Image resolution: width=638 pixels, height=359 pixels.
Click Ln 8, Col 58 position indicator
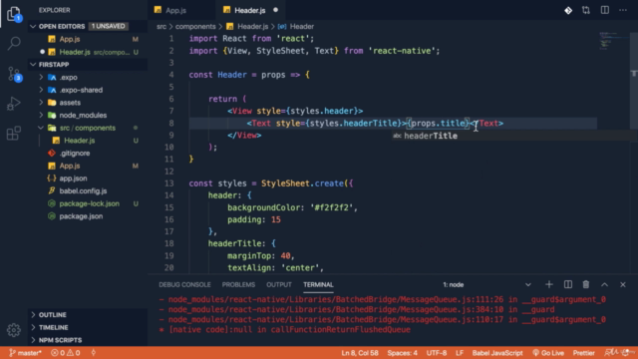pos(360,353)
